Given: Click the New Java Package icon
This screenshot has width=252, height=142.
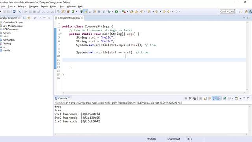Looking at the screenshot, I should click(68, 11).
